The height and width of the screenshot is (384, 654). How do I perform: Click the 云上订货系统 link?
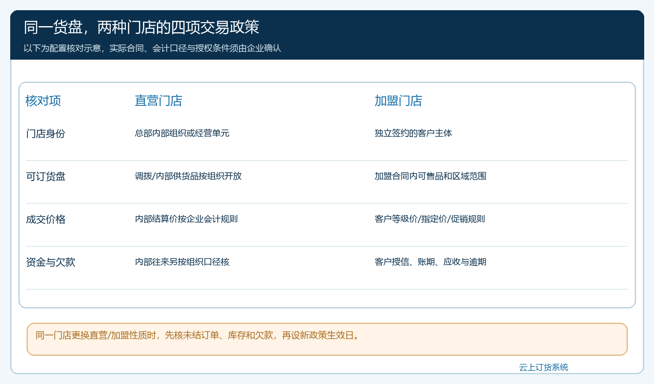click(x=543, y=367)
